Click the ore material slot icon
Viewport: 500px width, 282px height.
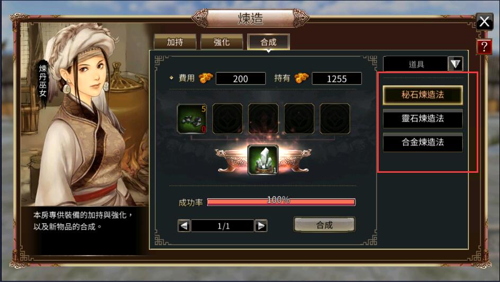[x=192, y=119]
